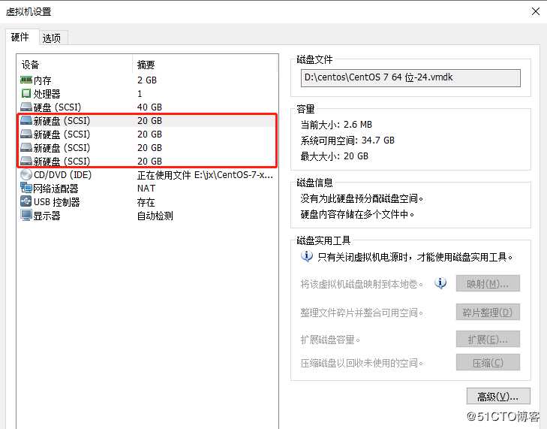Close the 虚拟机设置 dialog

[x=536, y=11]
